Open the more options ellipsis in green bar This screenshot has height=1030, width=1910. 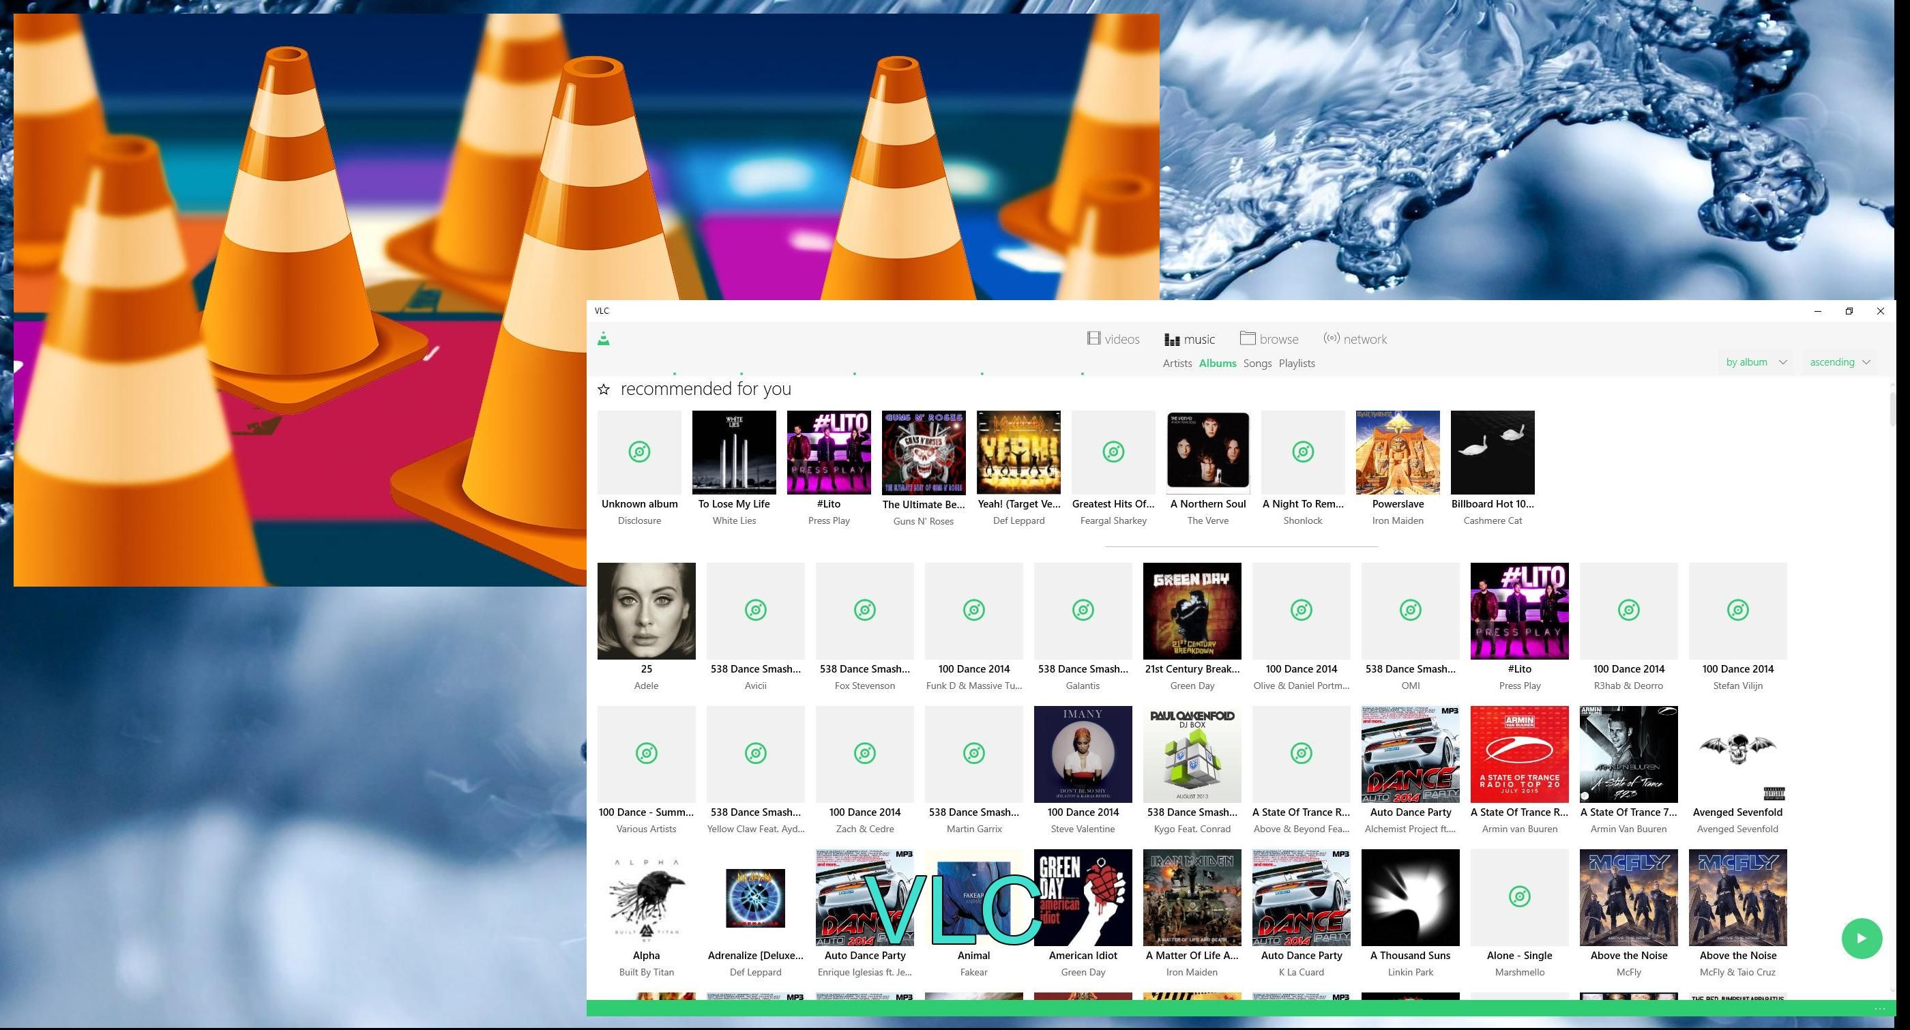click(1879, 1008)
